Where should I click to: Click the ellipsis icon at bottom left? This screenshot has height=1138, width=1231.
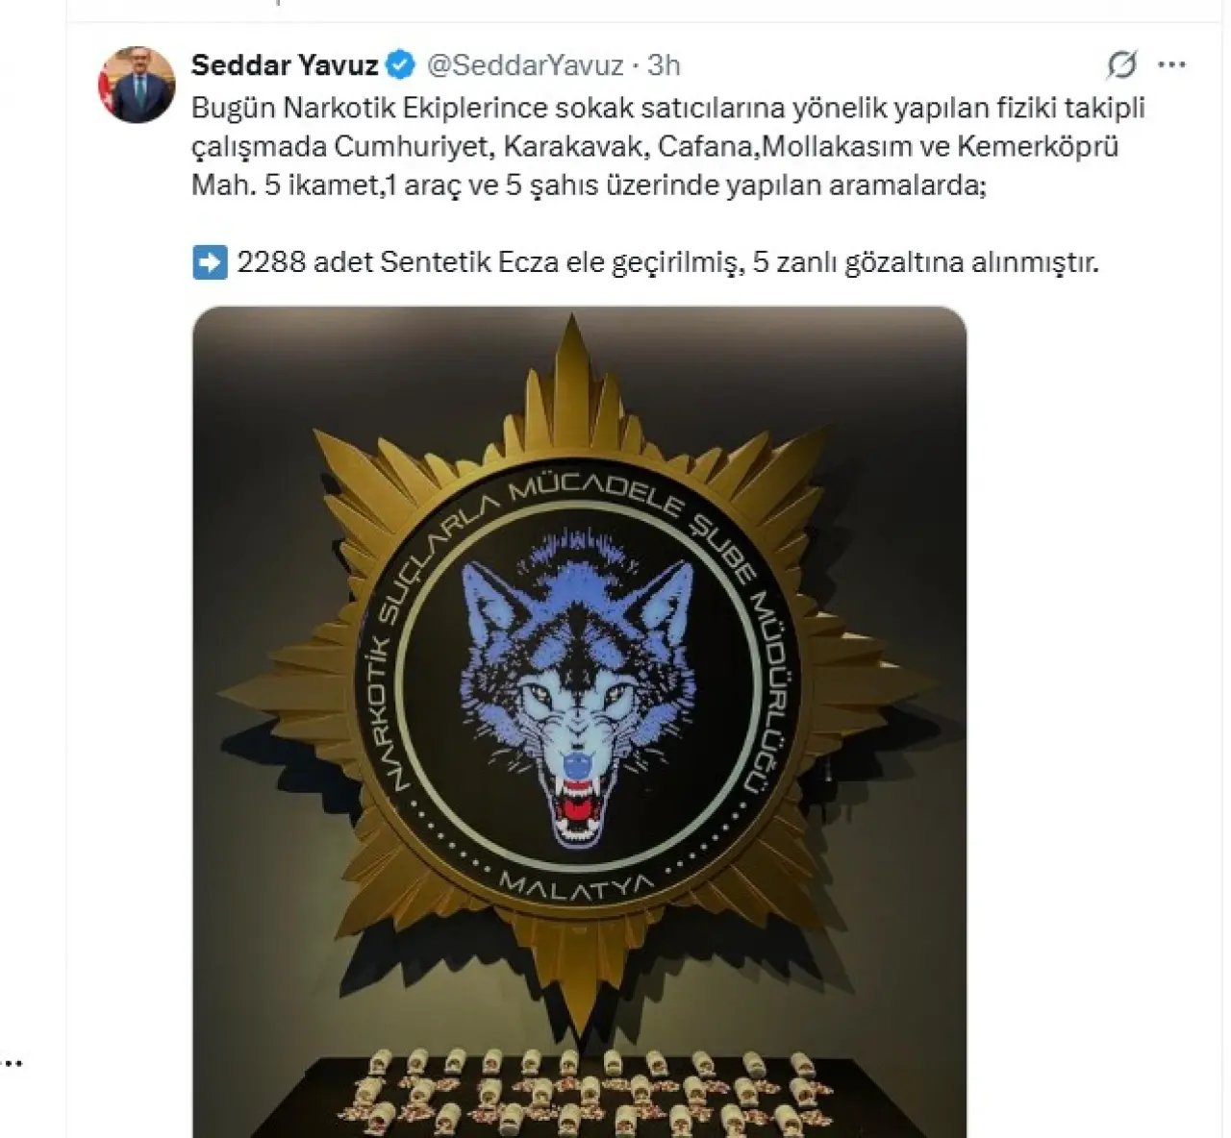11,1063
